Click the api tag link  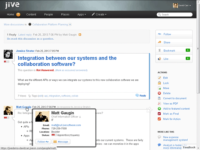46,96
